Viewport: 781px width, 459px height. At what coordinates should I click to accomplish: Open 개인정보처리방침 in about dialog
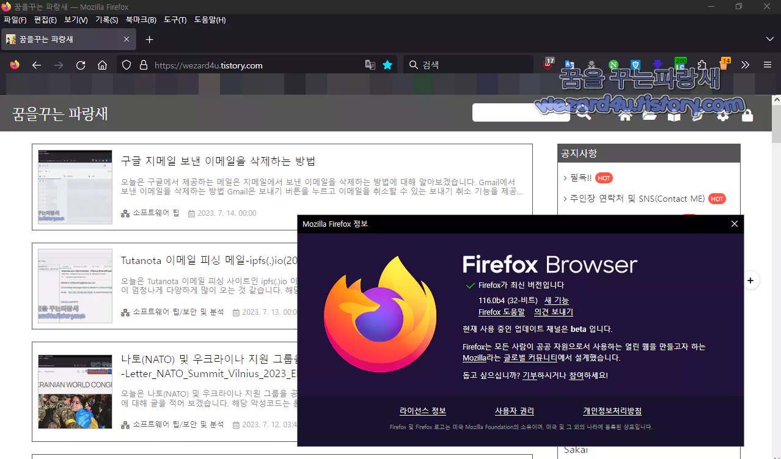click(x=612, y=411)
